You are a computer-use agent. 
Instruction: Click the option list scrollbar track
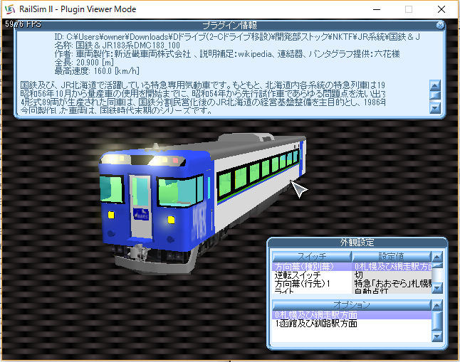click(437, 321)
